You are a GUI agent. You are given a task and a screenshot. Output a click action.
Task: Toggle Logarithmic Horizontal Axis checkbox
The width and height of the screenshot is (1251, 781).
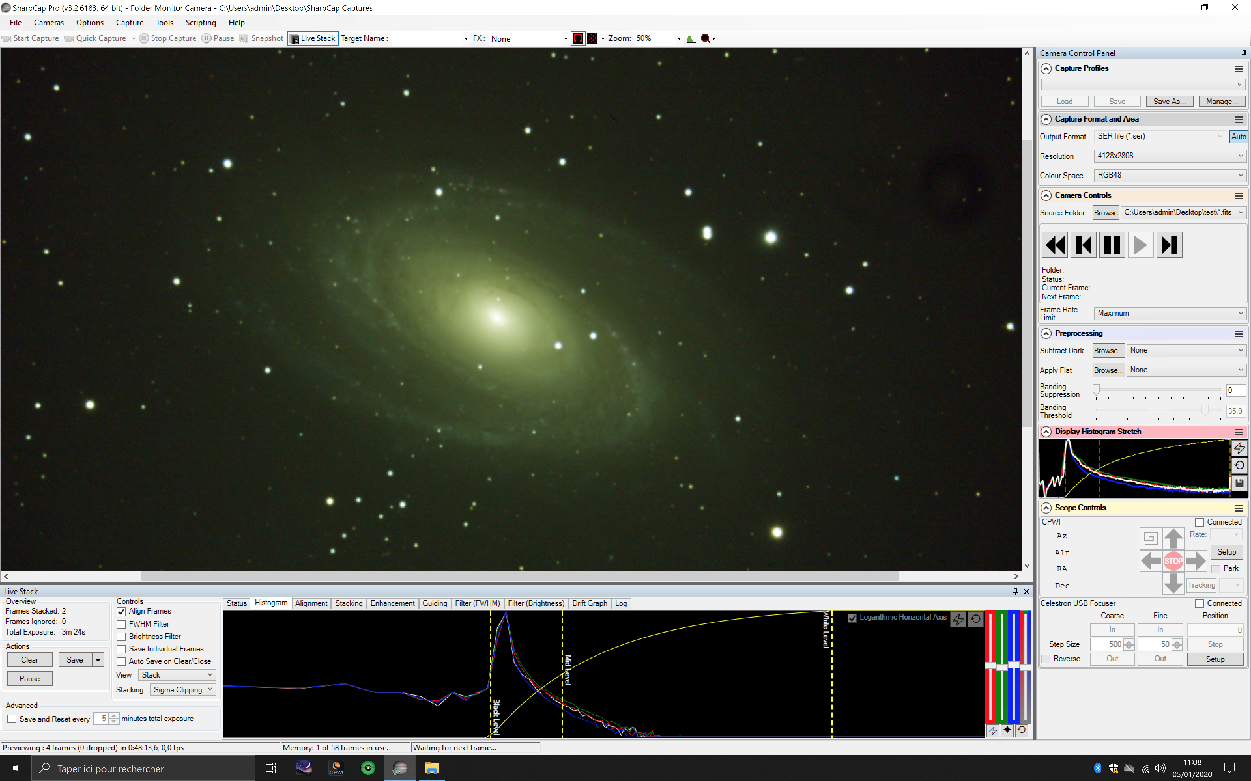pos(853,618)
